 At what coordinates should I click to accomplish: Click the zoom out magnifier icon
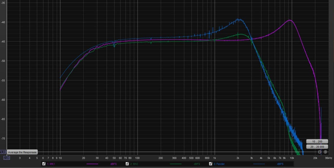[x=320, y=152]
